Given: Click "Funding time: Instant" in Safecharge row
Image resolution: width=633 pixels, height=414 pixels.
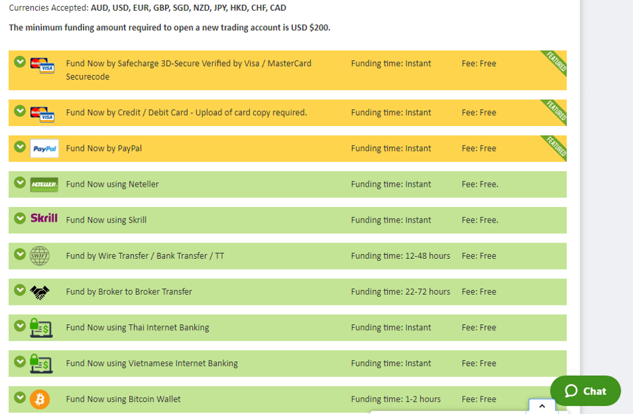Looking at the screenshot, I should pos(391,63).
